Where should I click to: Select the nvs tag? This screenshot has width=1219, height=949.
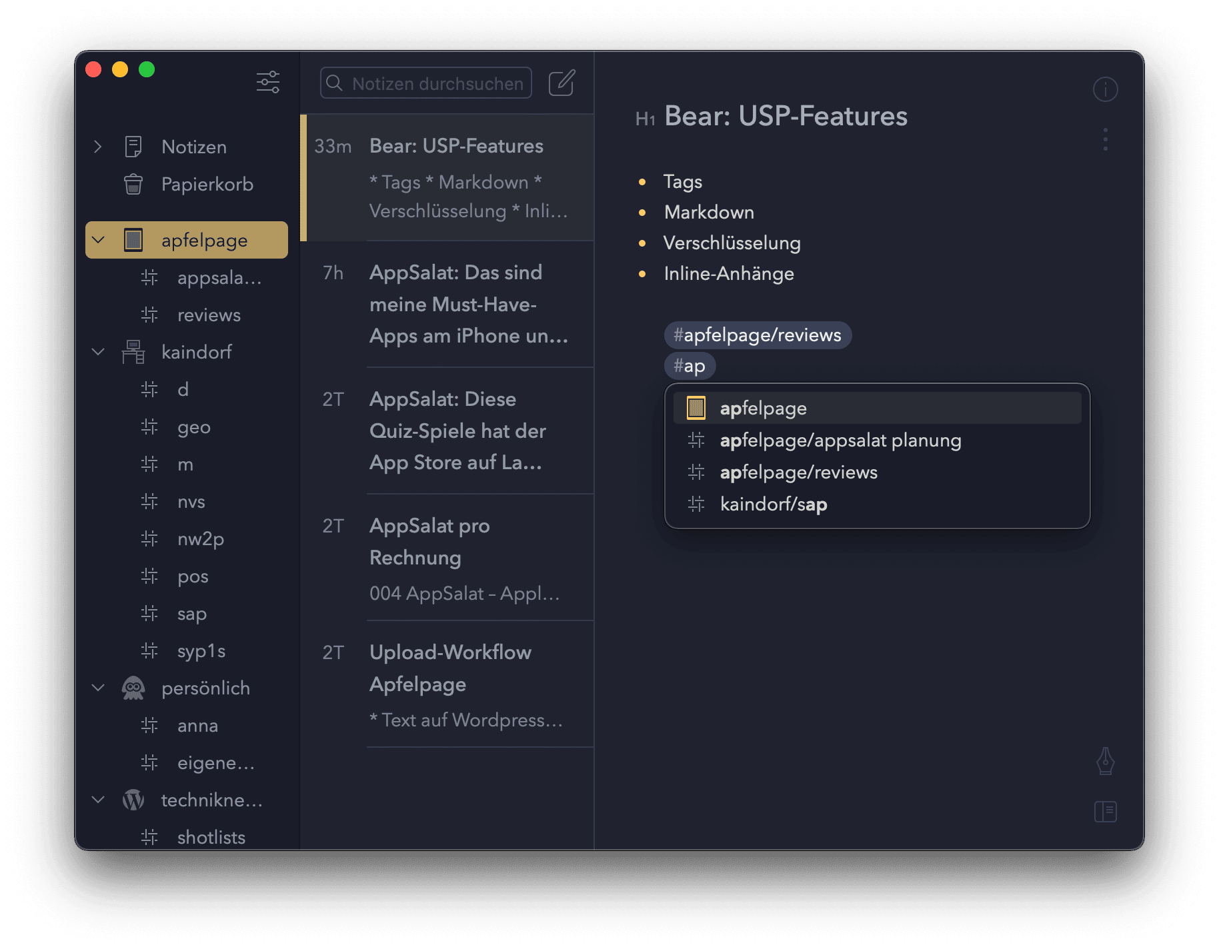click(x=187, y=501)
